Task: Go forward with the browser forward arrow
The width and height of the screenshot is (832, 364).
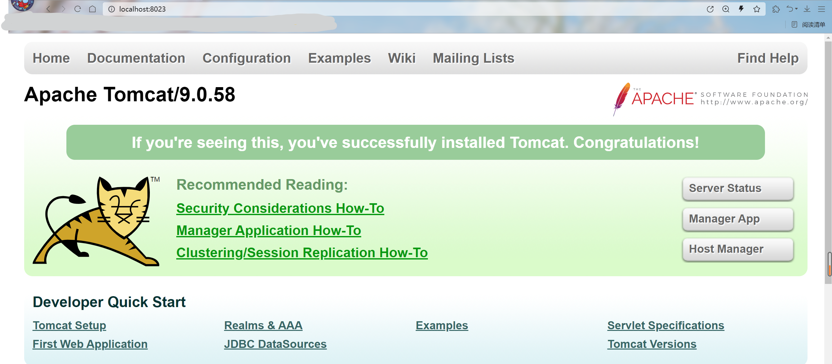Action: pyautogui.click(x=63, y=9)
